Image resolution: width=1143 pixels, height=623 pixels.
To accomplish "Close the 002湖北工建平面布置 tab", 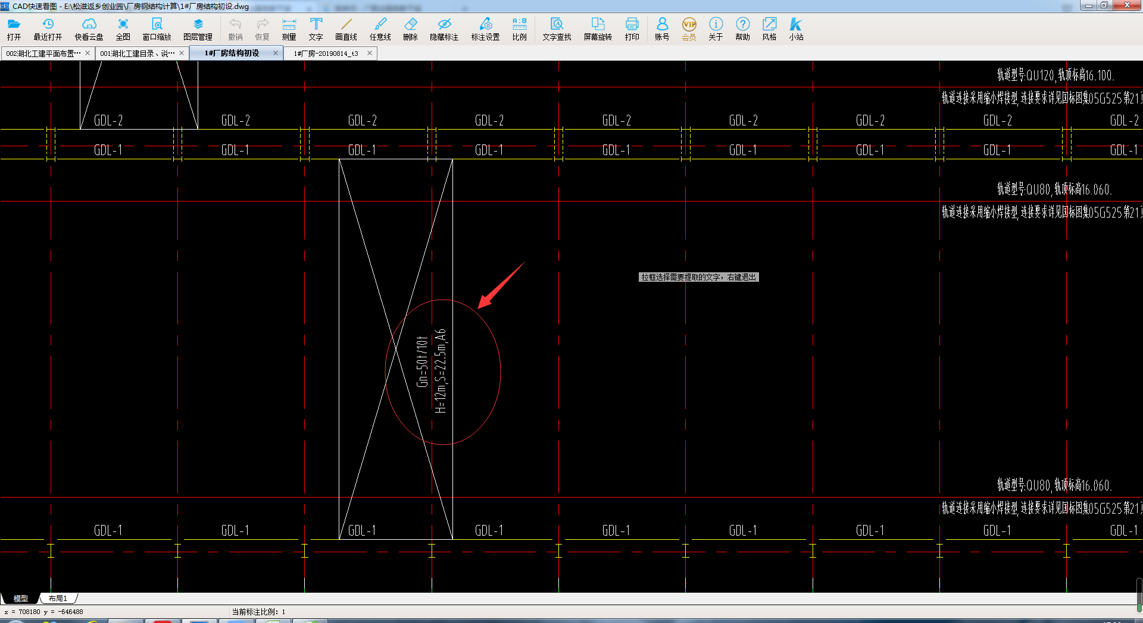I will pyautogui.click(x=88, y=53).
